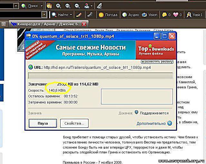Click the 140,6 KB/s speed value
Screen dimensions: 206x164
pyautogui.click(x=57, y=90)
